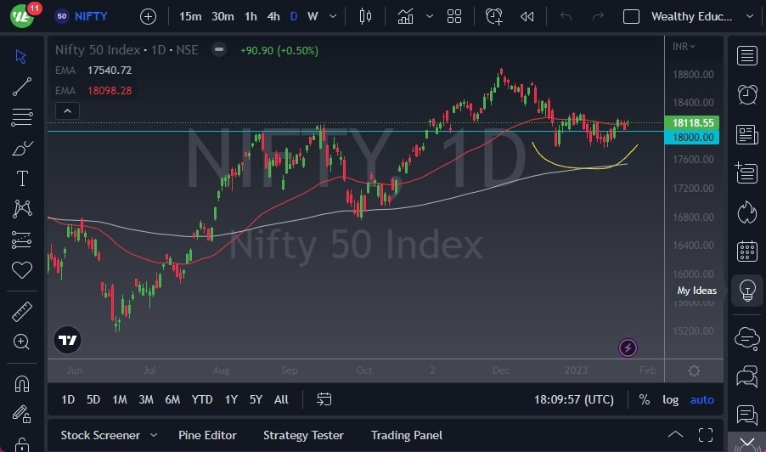Open the NIFTY symbol search
This screenshot has width=766, height=452.
pos(81,16)
